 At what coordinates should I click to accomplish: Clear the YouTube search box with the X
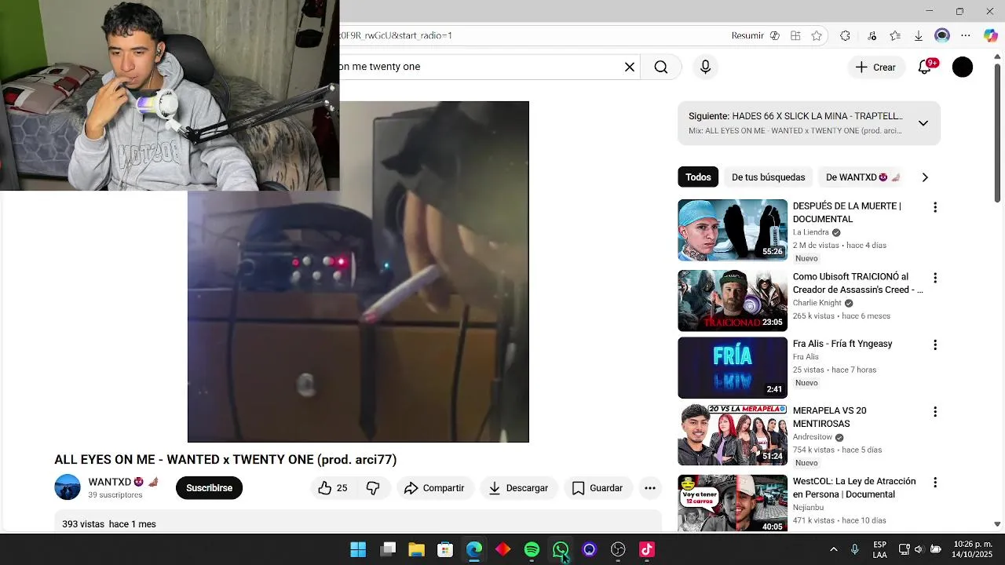(629, 67)
